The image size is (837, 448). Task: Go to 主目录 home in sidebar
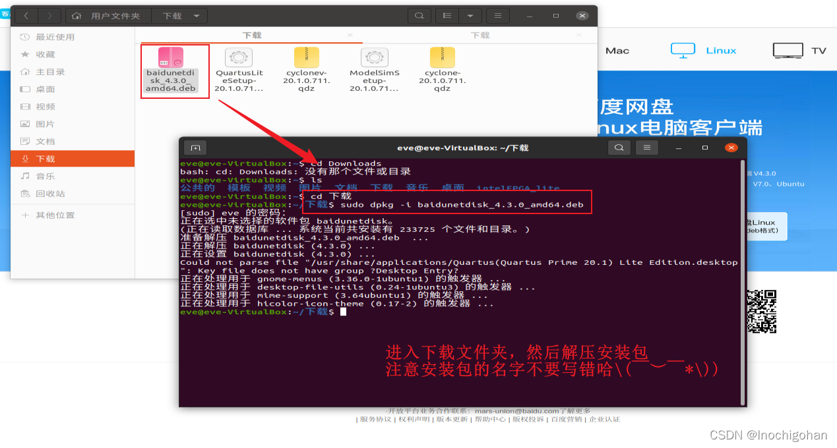(73, 72)
